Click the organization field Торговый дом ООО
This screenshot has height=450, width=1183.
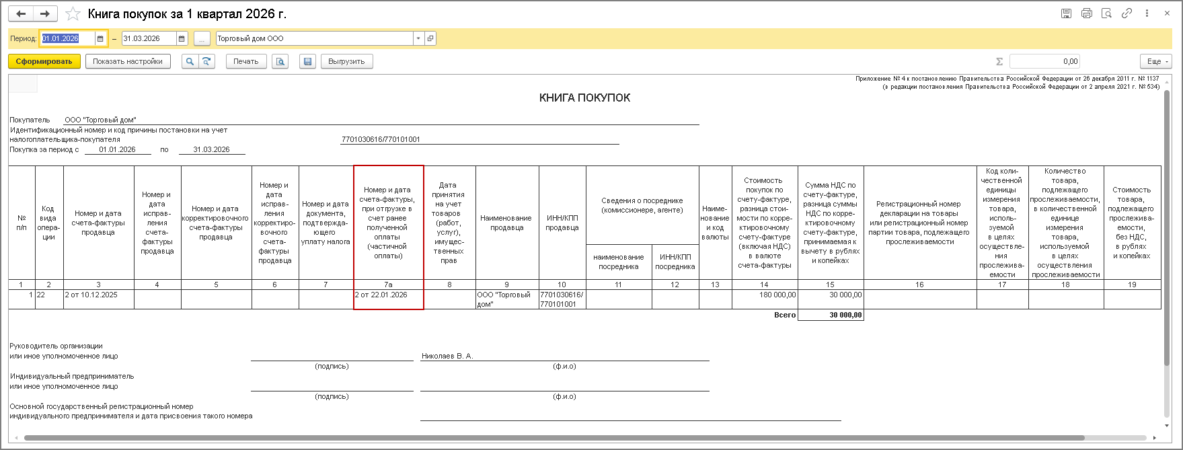click(314, 39)
